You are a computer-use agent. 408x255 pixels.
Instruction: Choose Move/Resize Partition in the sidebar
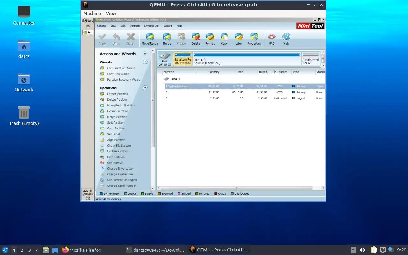121,106
